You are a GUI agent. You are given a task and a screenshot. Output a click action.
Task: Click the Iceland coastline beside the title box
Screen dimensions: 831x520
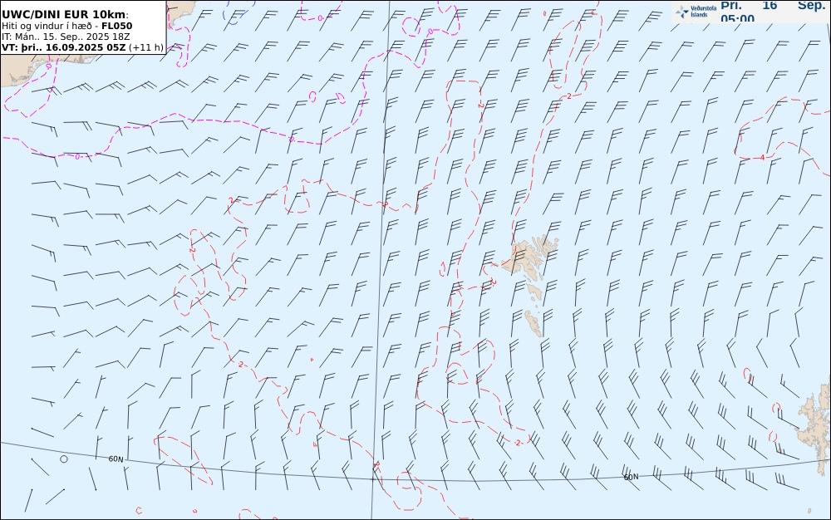tap(181, 12)
